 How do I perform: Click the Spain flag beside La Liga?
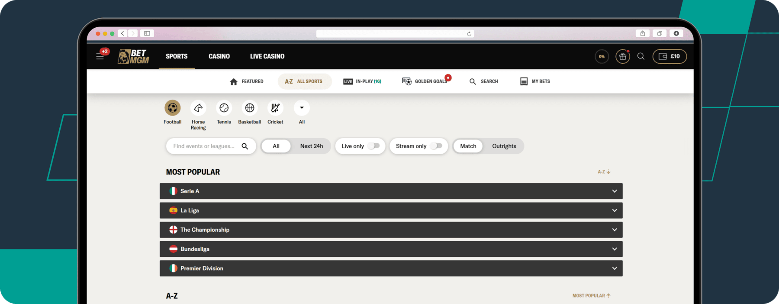[x=174, y=210]
